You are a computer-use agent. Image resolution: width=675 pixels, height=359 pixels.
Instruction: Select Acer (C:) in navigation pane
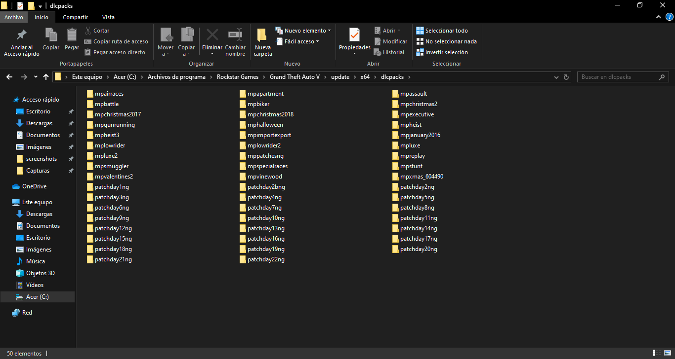click(37, 297)
